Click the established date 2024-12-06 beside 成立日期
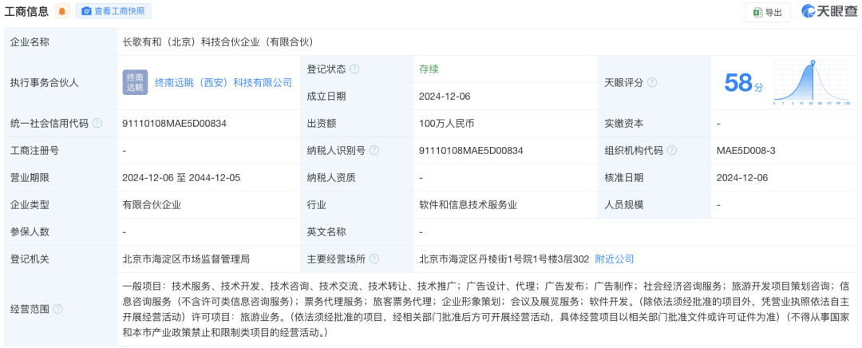Screen dimensions: 862x348 pos(445,97)
